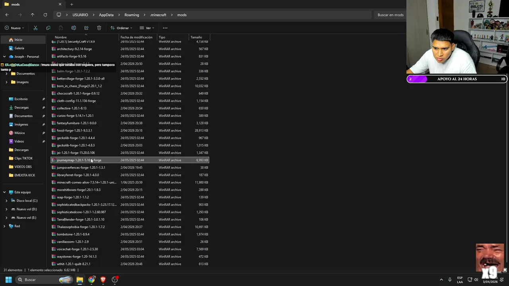The width and height of the screenshot is (509, 286).
Task: Open the VIDEOS OBS folder
Action: (x=23, y=167)
